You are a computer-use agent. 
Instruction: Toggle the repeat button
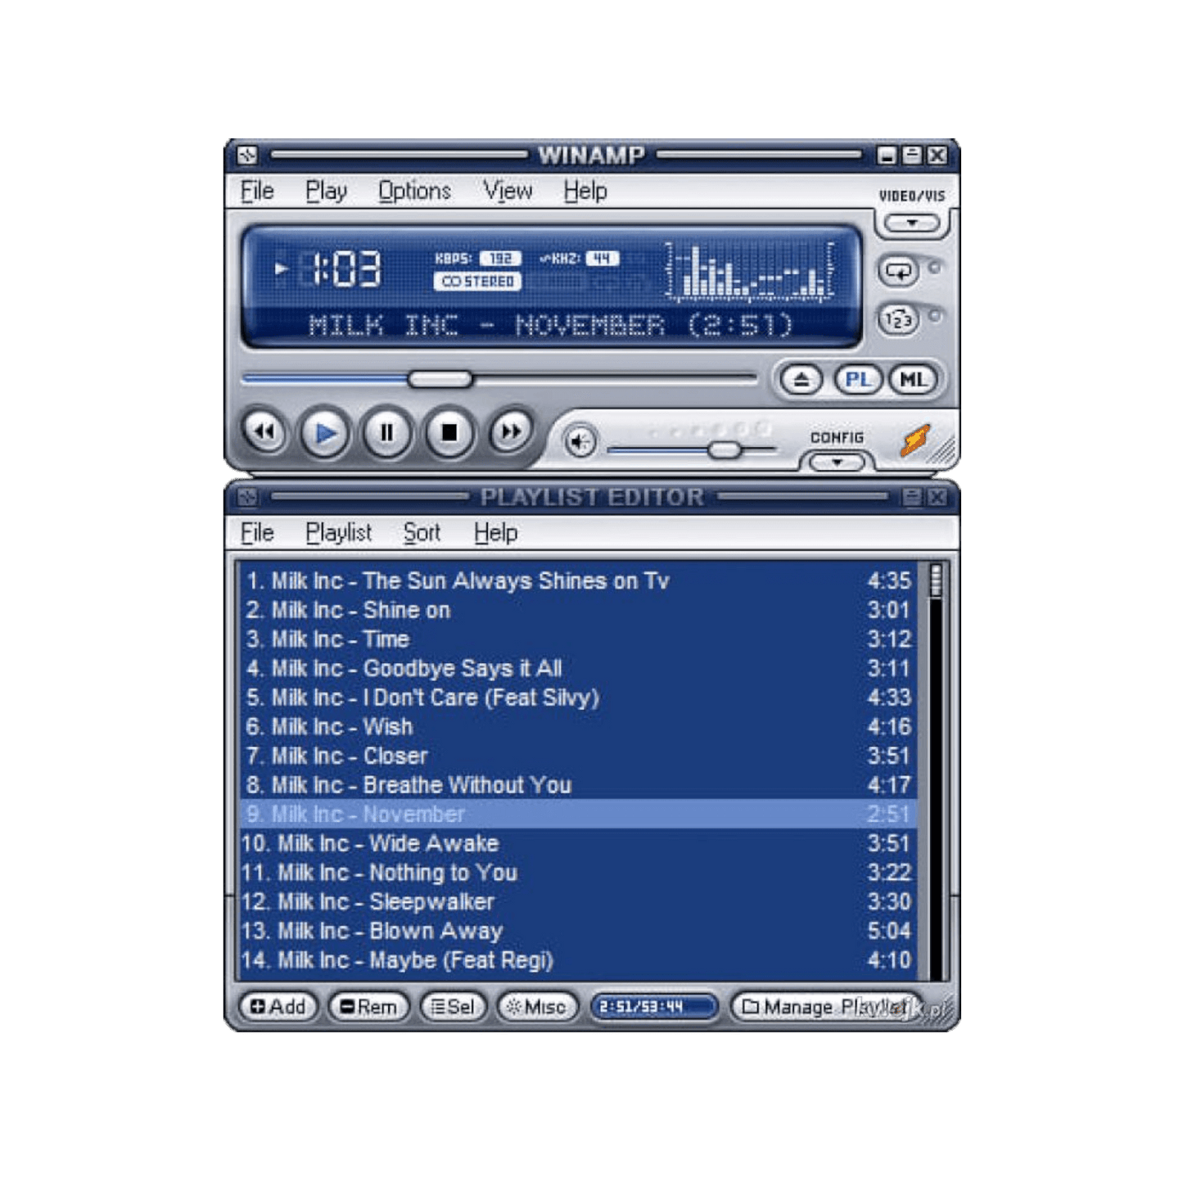click(x=899, y=271)
